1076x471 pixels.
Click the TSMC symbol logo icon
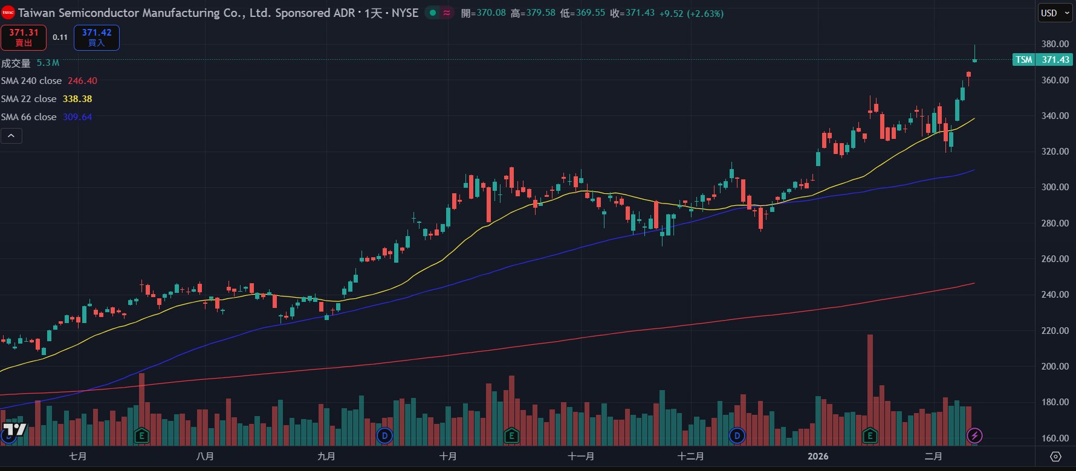[x=8, y=13]
